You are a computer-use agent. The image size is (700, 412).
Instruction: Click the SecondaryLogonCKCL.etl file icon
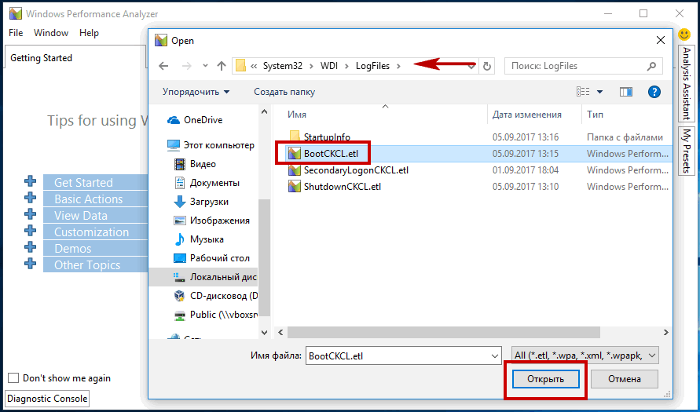[x=294, y=170]
